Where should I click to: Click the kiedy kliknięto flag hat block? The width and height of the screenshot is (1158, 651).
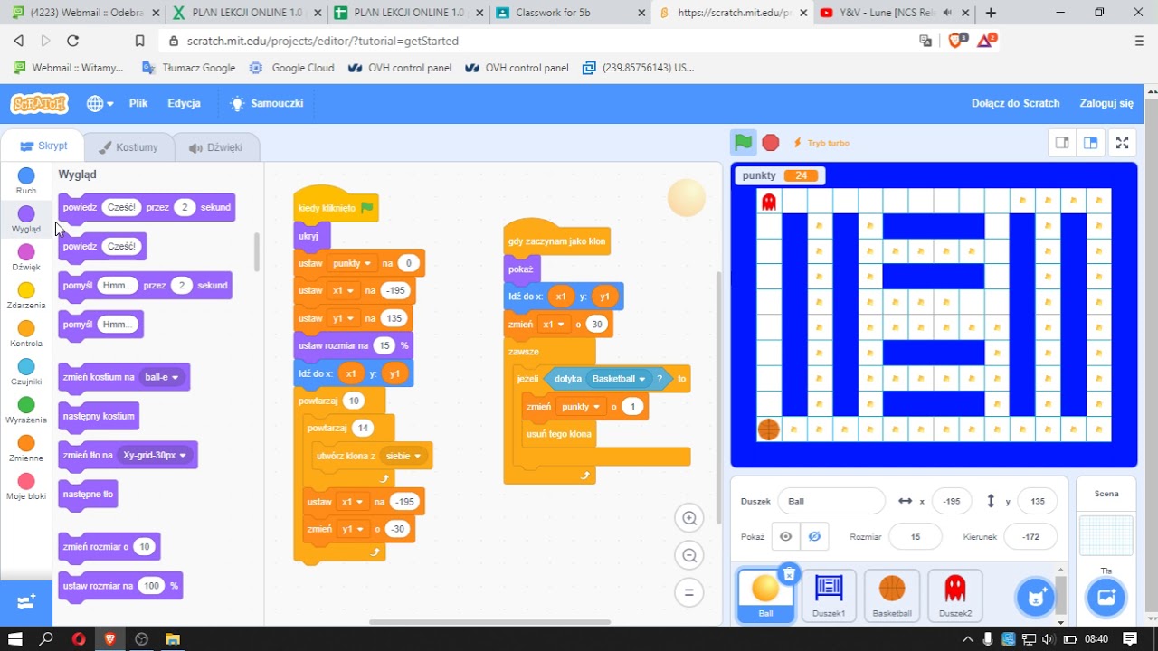point(336,205)
